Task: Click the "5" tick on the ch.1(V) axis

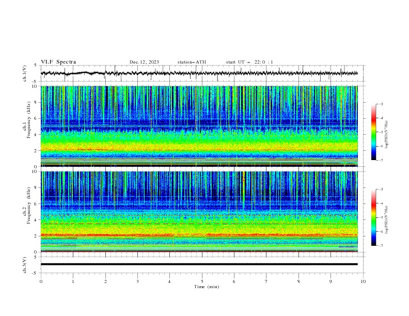Action: pos(37,65)
